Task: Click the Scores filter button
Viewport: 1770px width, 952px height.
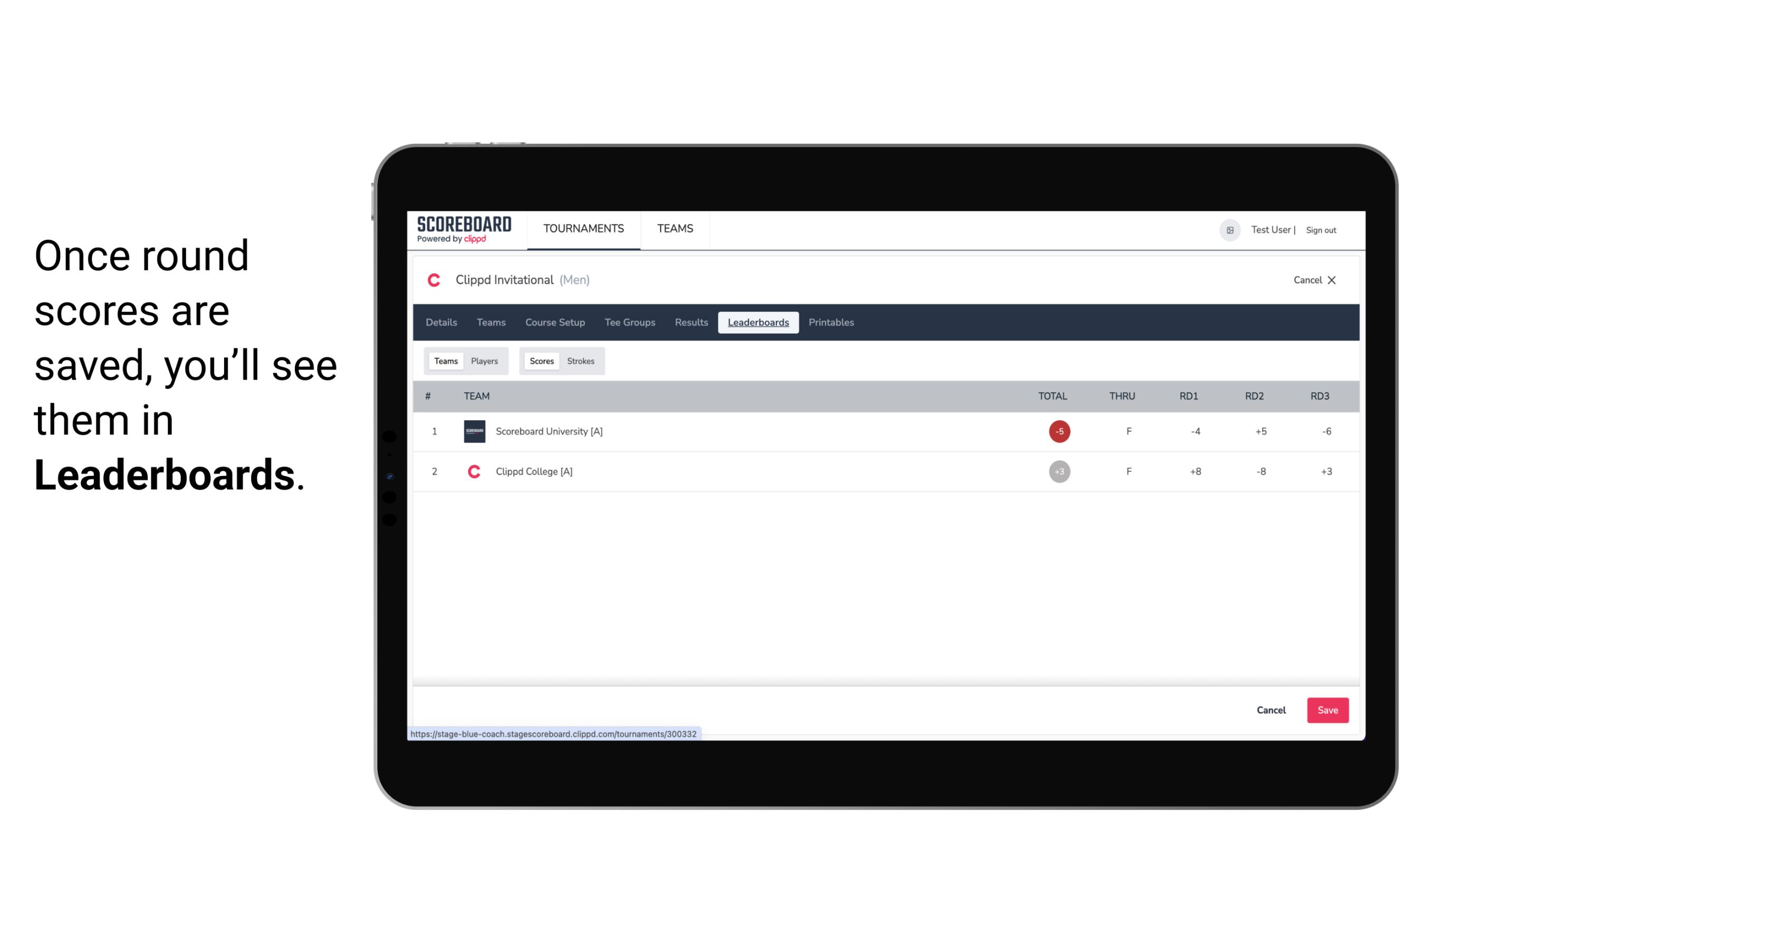Action: tap(541, 360)
